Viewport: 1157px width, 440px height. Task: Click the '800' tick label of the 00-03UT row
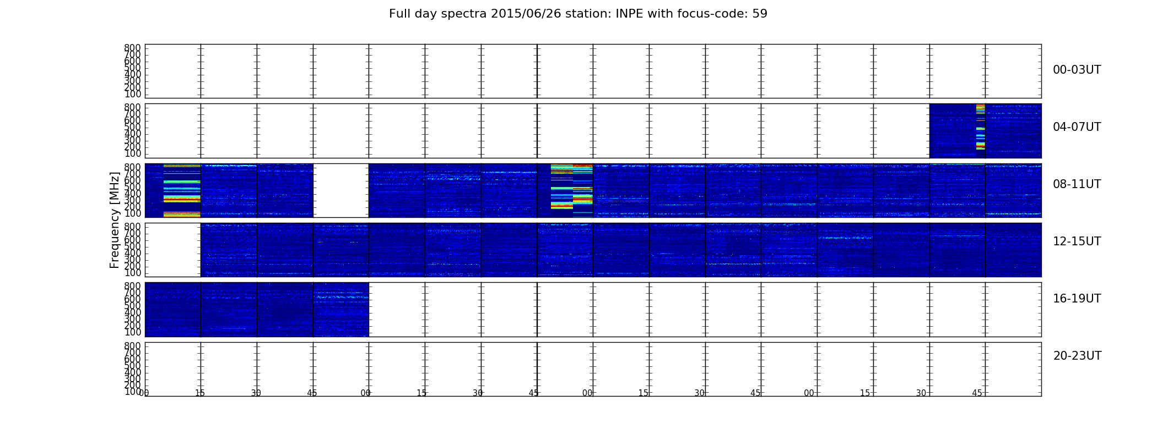(132, 48)
